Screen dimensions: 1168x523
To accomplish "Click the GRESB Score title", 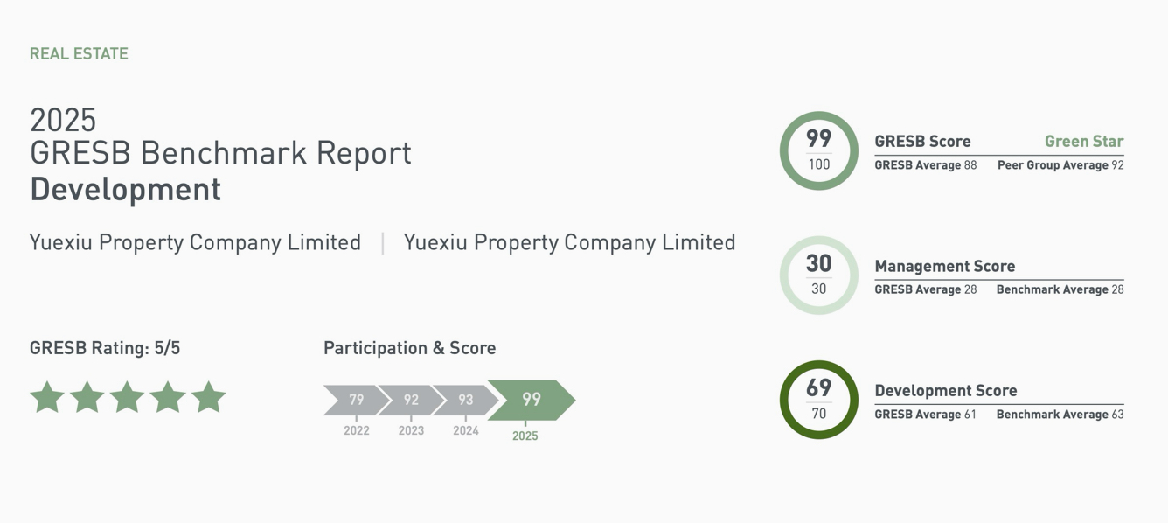I will [922, 142].
